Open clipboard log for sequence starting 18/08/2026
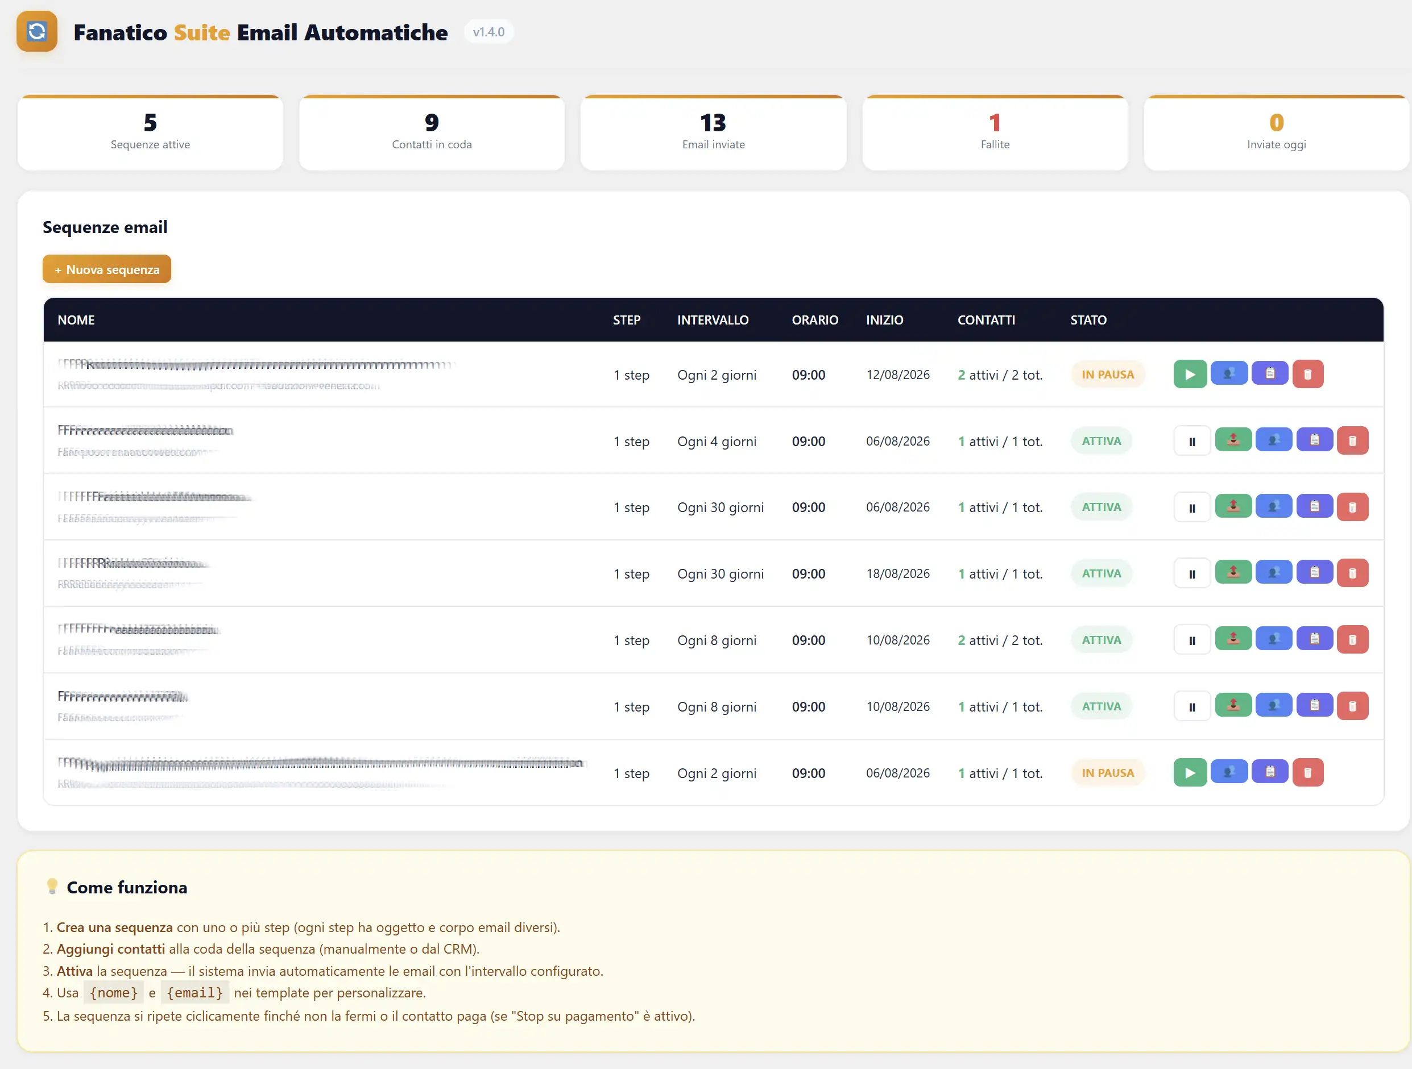 [1315, 573]
